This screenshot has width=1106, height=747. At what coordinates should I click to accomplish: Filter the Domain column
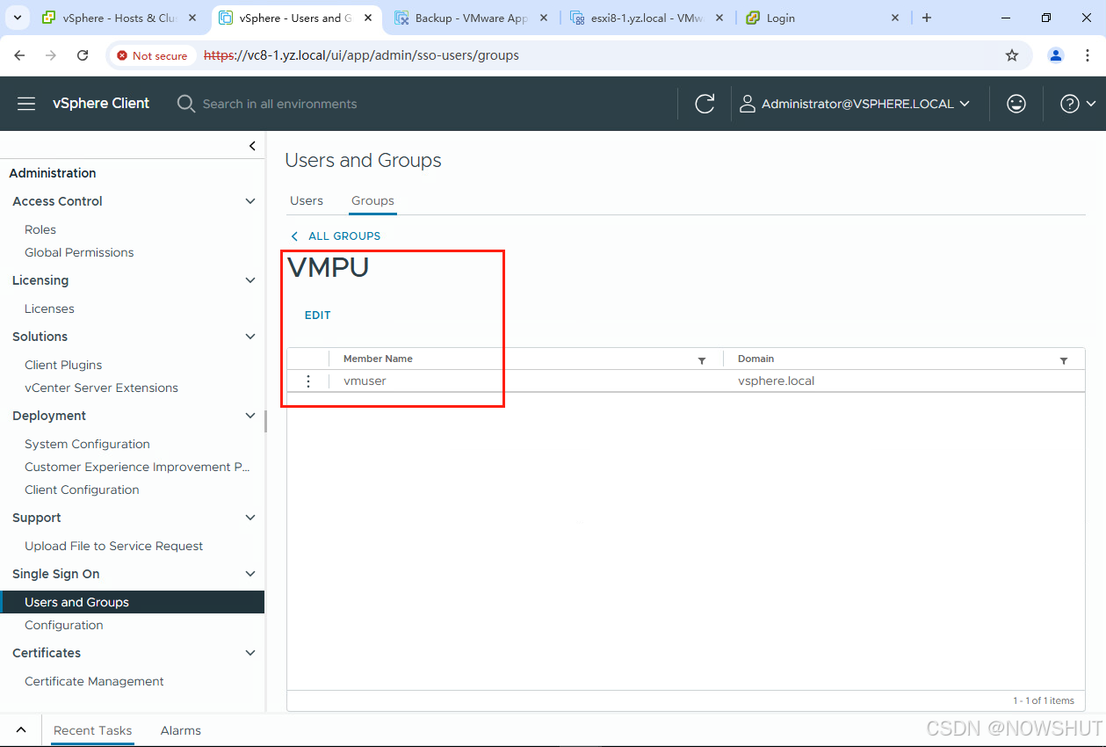coord(1064,360)
